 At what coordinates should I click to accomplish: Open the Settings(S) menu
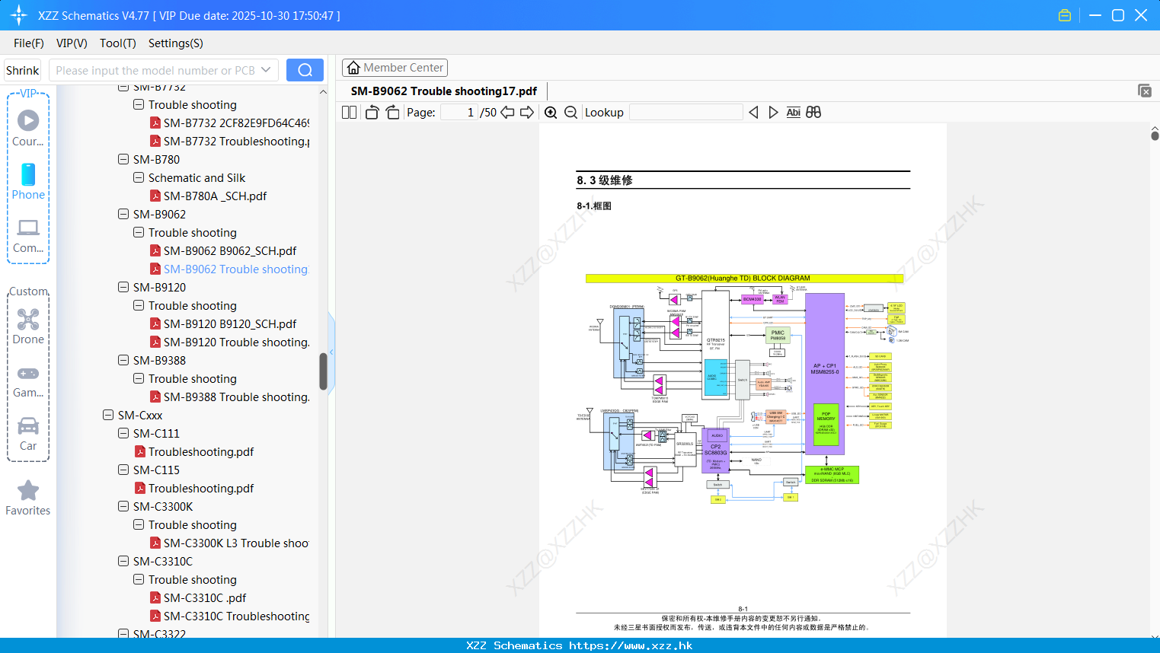[176, 43]
